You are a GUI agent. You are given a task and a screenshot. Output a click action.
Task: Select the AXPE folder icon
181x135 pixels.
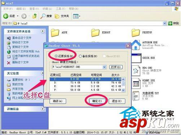[55, 32]
